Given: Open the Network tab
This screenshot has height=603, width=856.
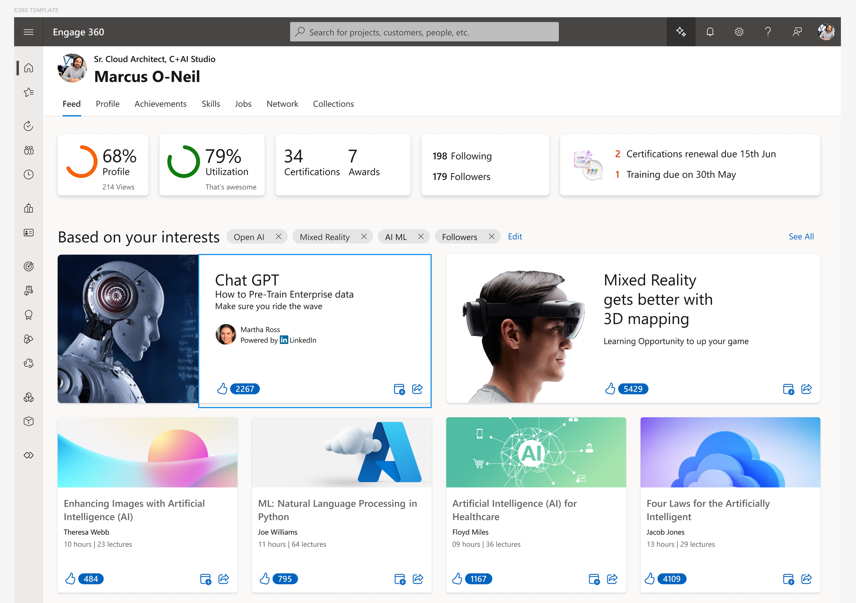Looking at the screenshot, I should click(282, 104).
